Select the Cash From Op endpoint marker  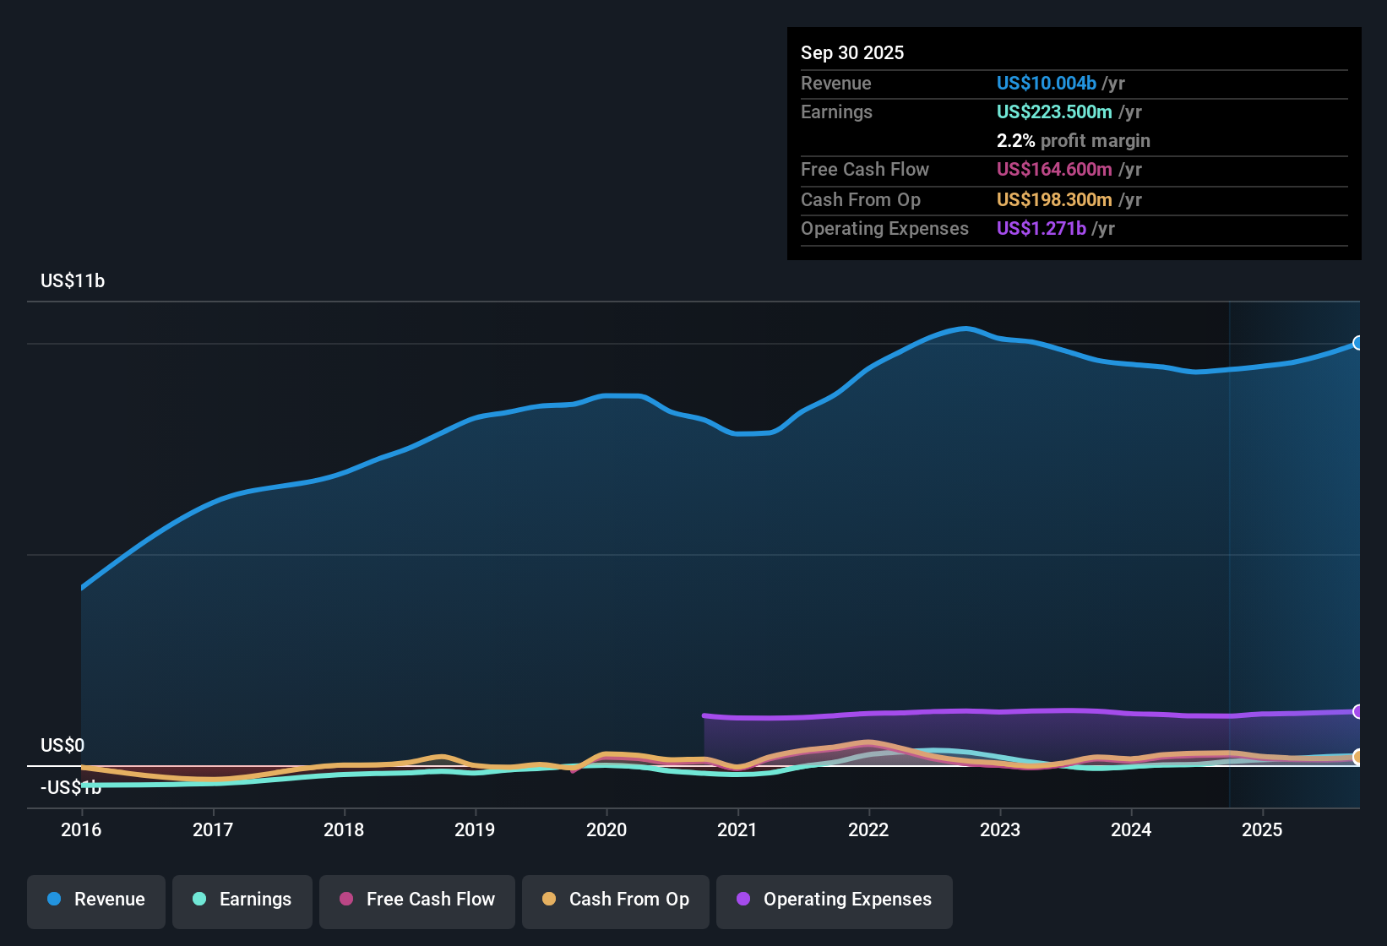click(x=1358, y=758)
